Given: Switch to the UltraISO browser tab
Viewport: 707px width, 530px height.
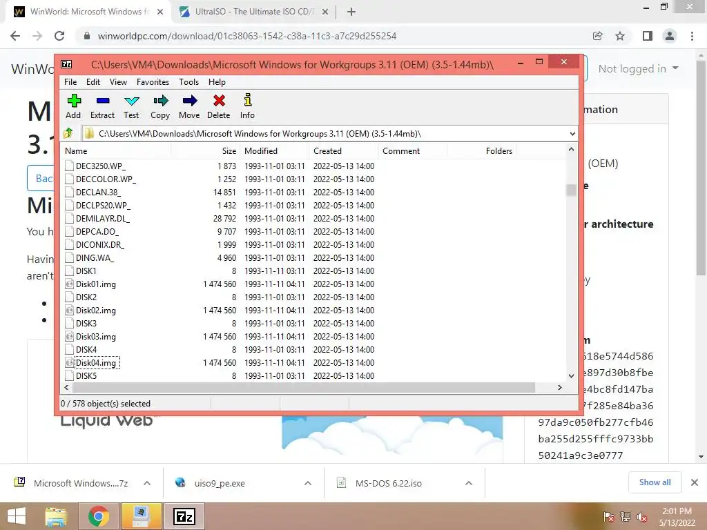Looking at the screenshot, I should pyautogui.click(x=254, y=12).
